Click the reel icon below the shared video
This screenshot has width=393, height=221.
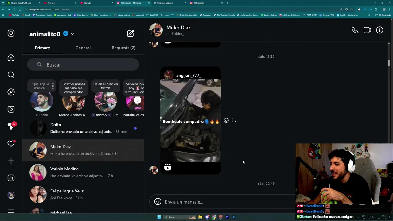[x=167, y=167]
